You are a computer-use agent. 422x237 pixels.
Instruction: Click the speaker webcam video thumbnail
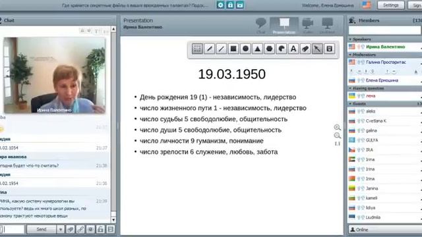(x=55, y=75)
